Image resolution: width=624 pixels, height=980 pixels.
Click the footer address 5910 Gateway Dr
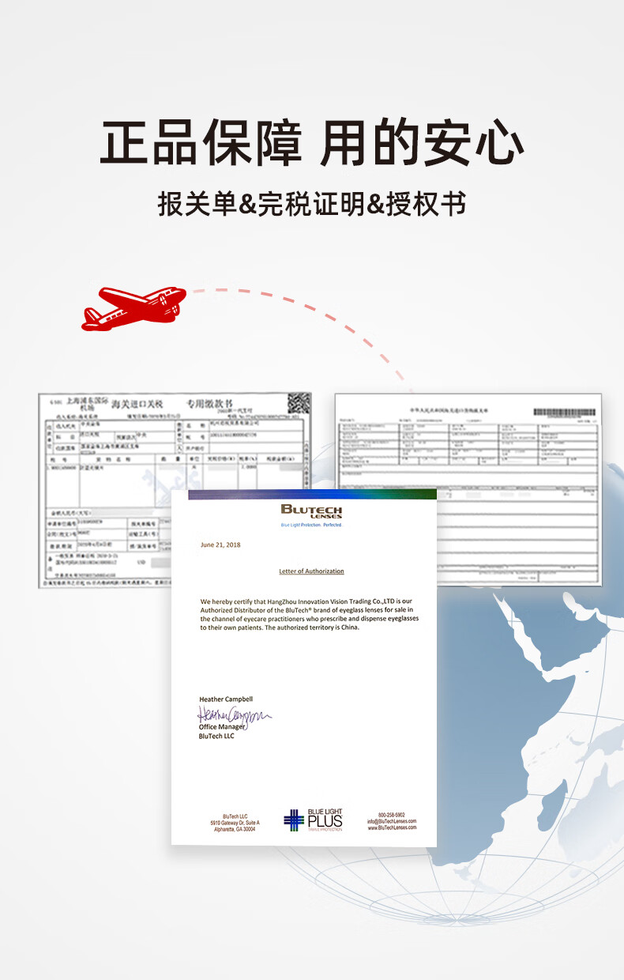click(235, 822)
